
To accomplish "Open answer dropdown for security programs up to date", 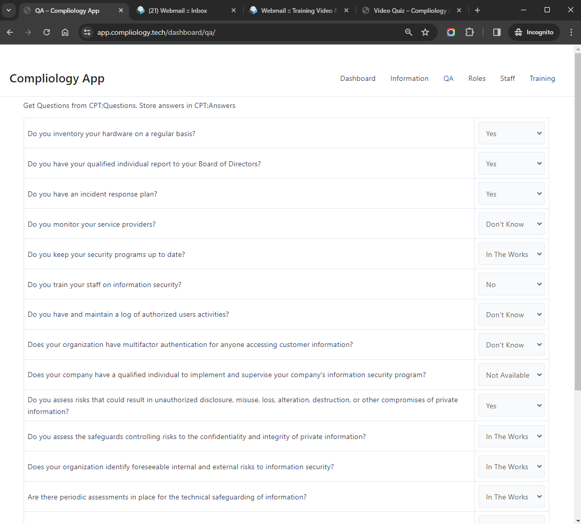I will point(511,254).
